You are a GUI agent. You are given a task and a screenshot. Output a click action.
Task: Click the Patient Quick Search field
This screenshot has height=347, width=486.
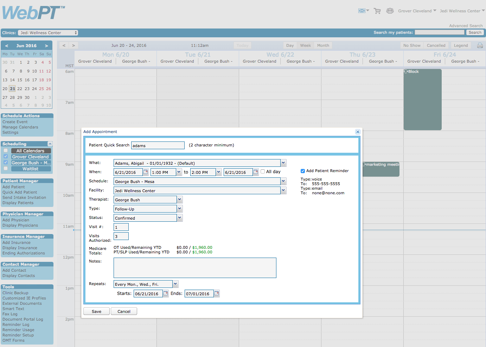point(158,145)
